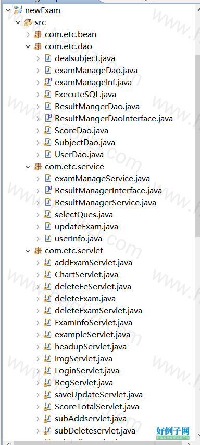
Task: Select com.etc.bean package label
Action: click(70, 34)
